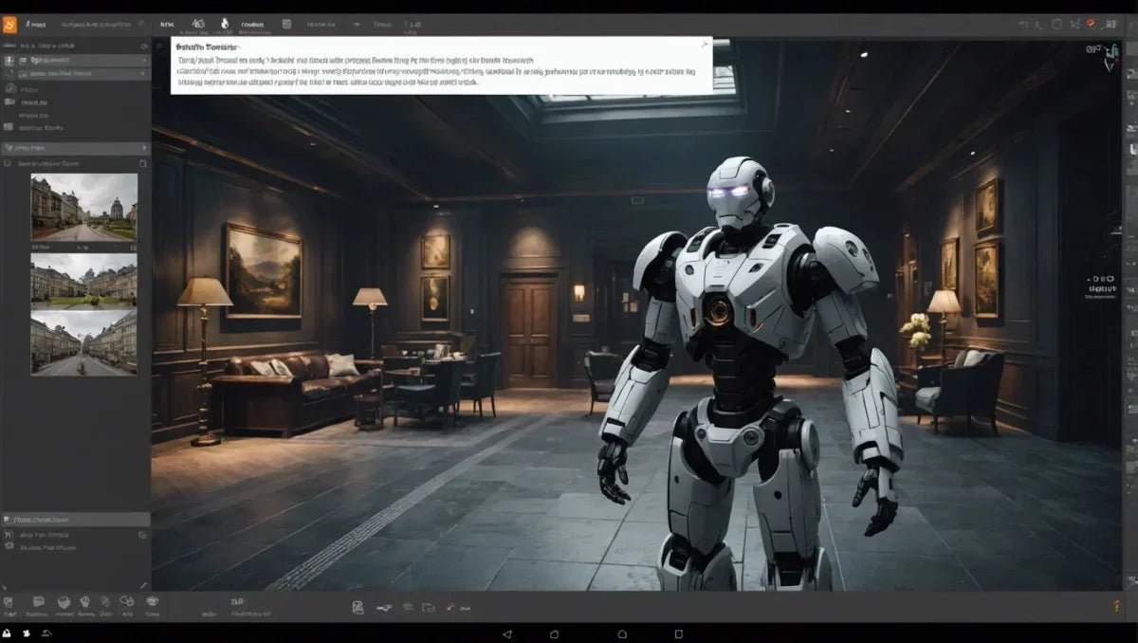Screen dimensions: 1138x643
Task: Click the red badge icon at top right
Action: [1091, 23]
